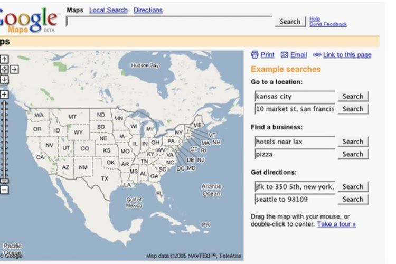This screenshot has width=396, height=264.
Task: Click the NY state label
Action: (179, 133)
